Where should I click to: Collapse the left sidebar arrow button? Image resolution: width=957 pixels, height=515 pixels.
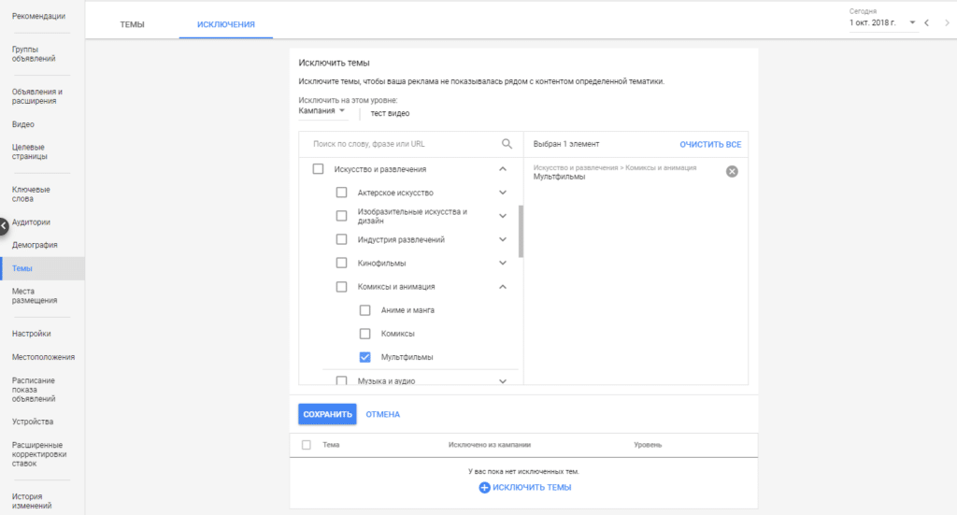pos(4,226)
